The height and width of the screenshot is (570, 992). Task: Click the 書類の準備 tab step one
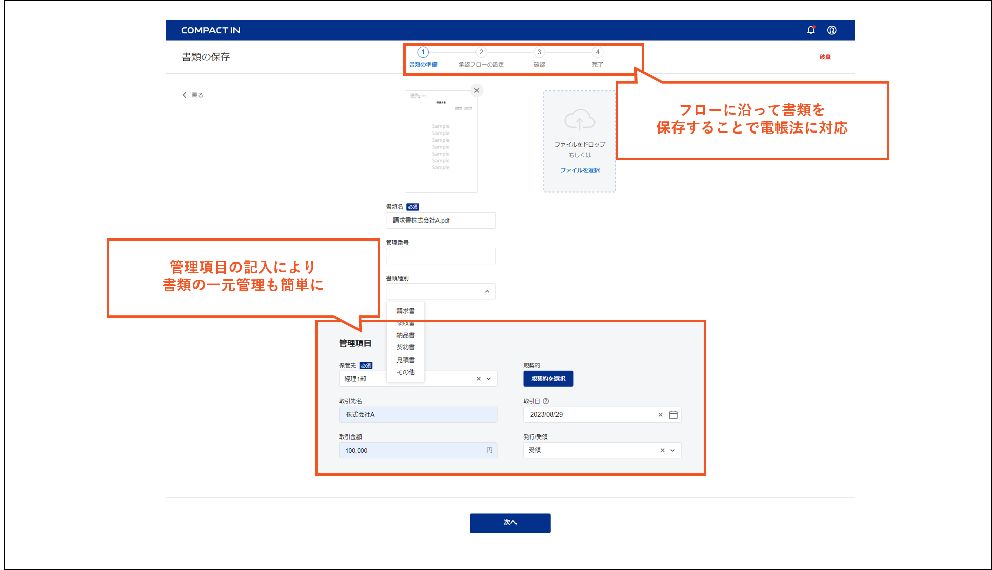tap(422, 57)
